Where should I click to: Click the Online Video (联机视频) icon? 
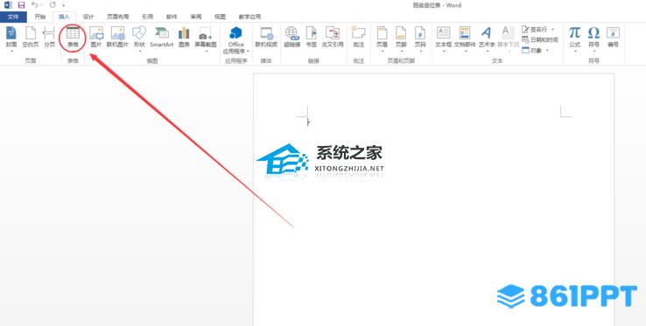click(266, 38)
